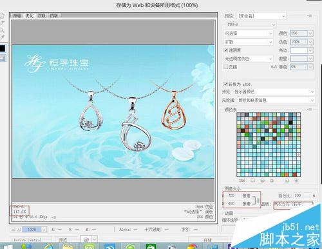Click the 100% 仿色 info text
Image resolution: width=322 pixels, height=249 pixels.
click(x=204, y=207)
